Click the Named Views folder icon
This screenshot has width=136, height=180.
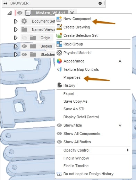24,29
